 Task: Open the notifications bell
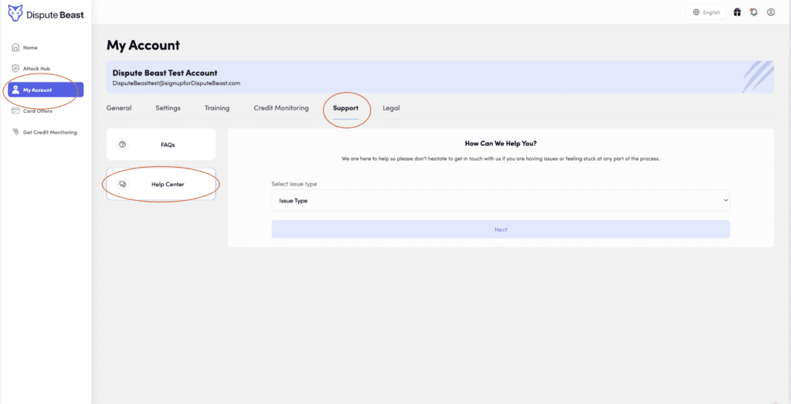click(753, 12)
